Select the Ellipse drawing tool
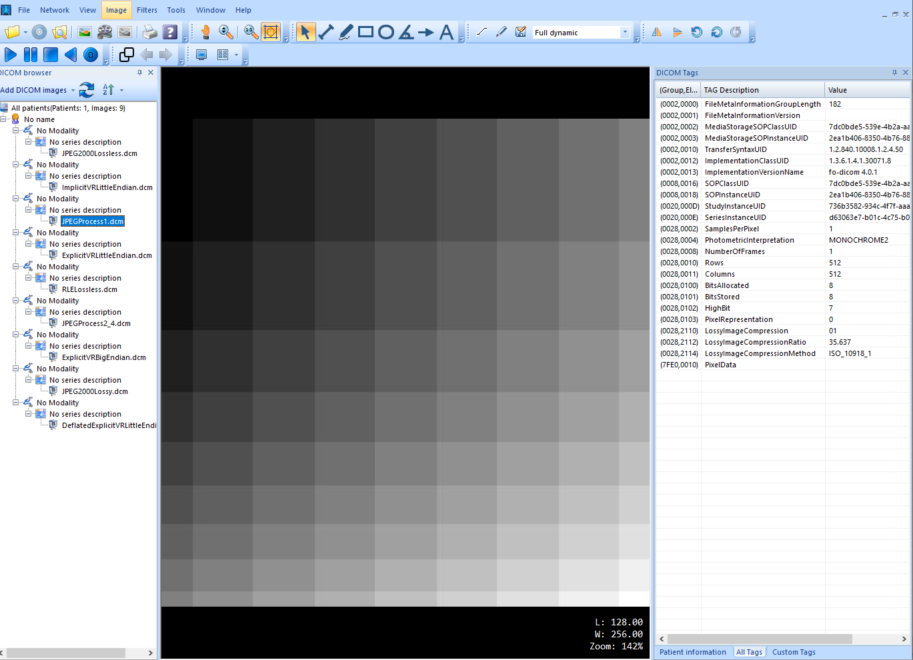The width and height of the screenshot is (913, 660). click(x=385, y=31)
